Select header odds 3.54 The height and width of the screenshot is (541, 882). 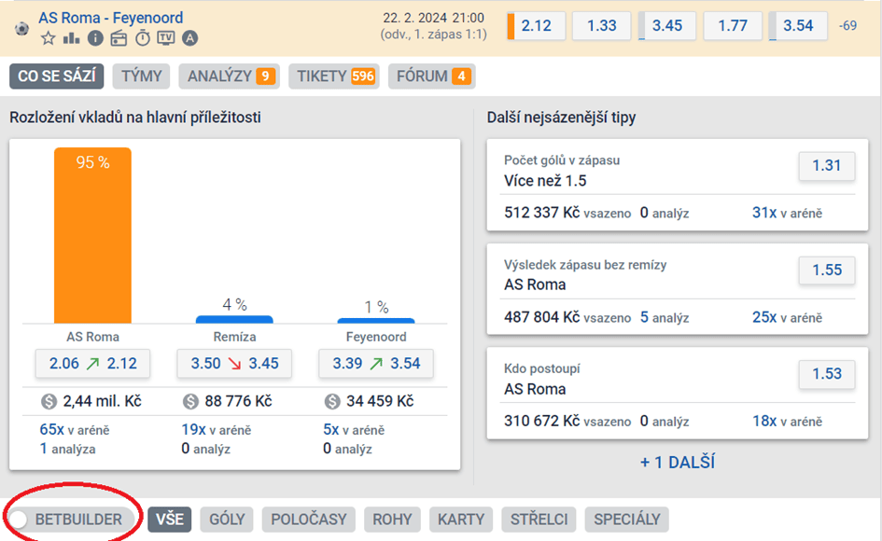pos(798,26)
